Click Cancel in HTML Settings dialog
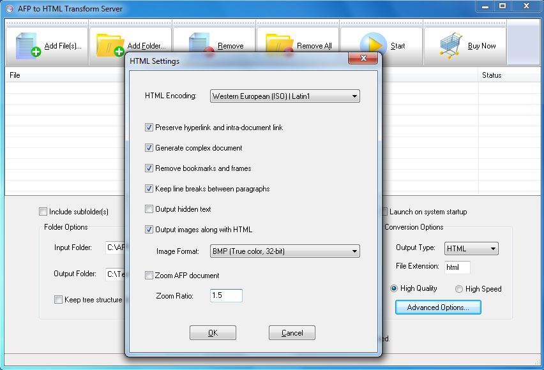The width and height of the screenshot is (544, 370). click(292, 333)
